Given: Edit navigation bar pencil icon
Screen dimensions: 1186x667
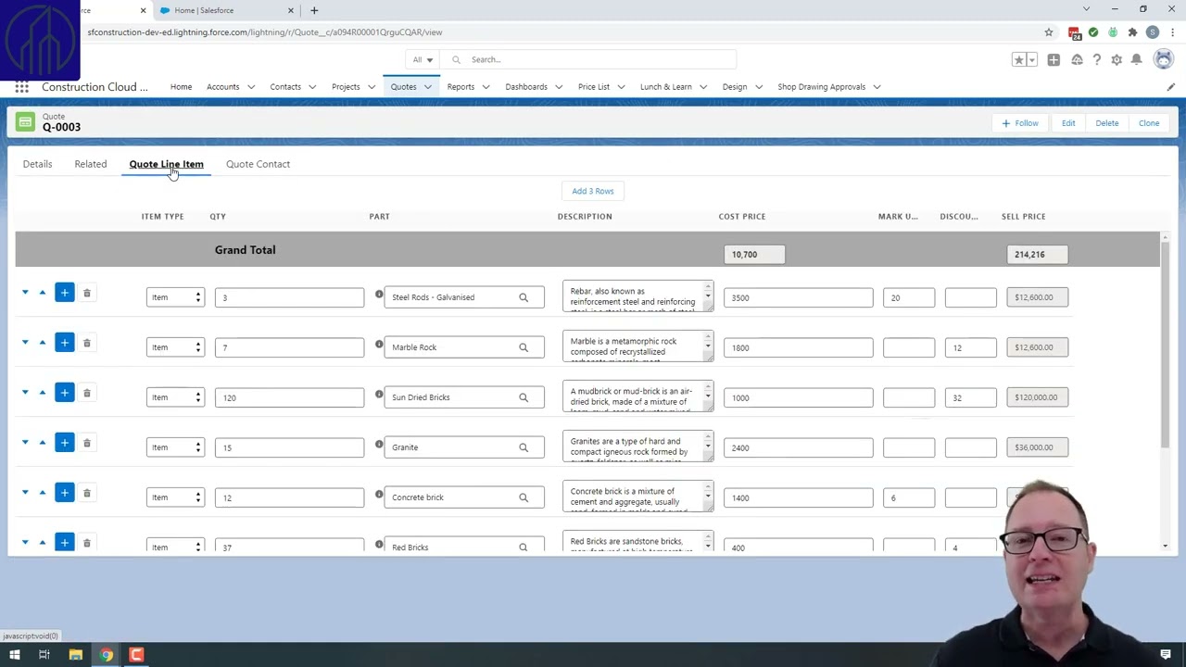Looking at the screenshot, I should 1171,87.
